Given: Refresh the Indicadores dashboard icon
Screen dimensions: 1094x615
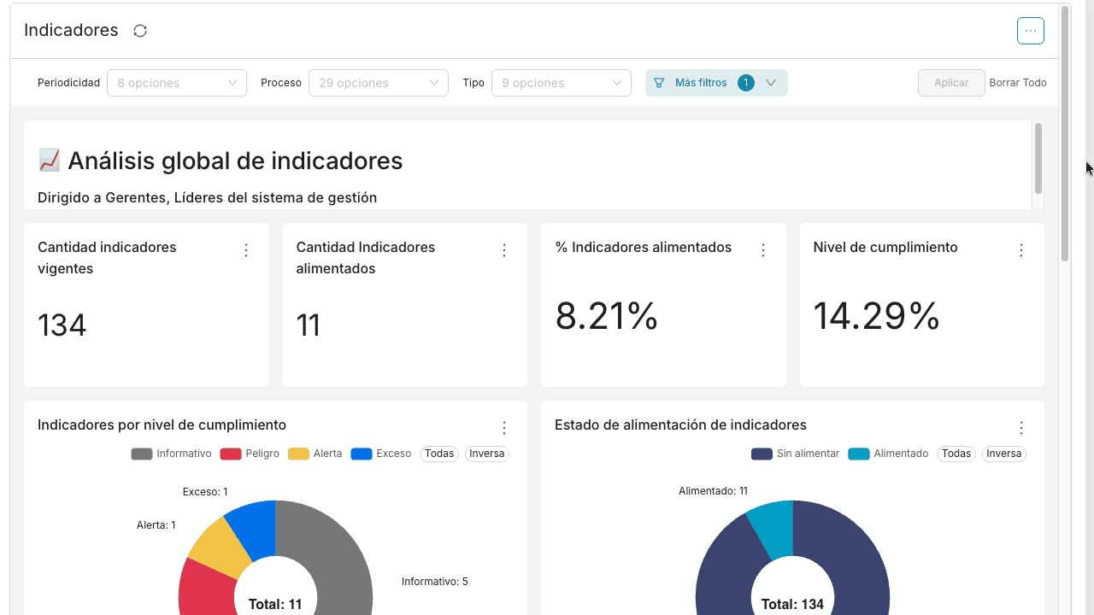Looking at the screenshot, I should pyautogui.click(x=140, y=31).
